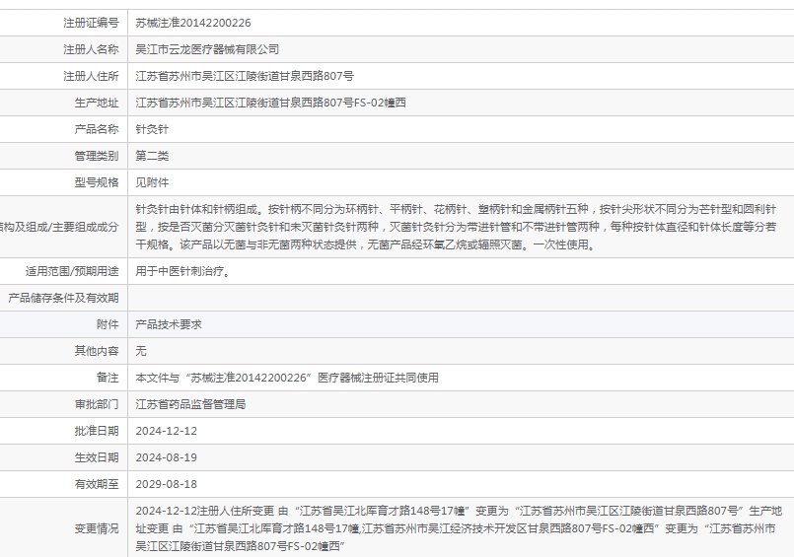Screen dimensions: 794x557
Task: Select intended use 用于中医针刺治疗。
Action: click(x=184, y=272)
